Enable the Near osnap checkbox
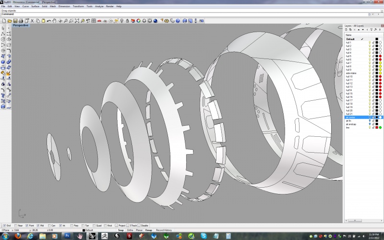This screenshot has height=240, width=384. point(16,226)
